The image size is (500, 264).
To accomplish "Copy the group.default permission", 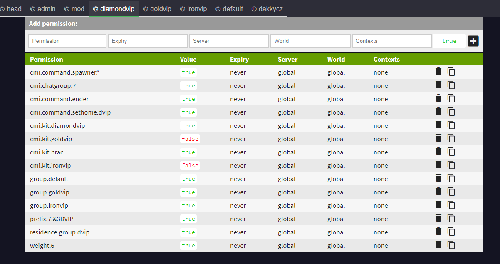I will [x=451, y=178].
